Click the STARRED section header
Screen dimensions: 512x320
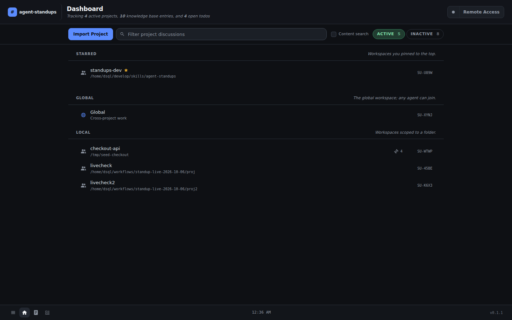[86, 54]
